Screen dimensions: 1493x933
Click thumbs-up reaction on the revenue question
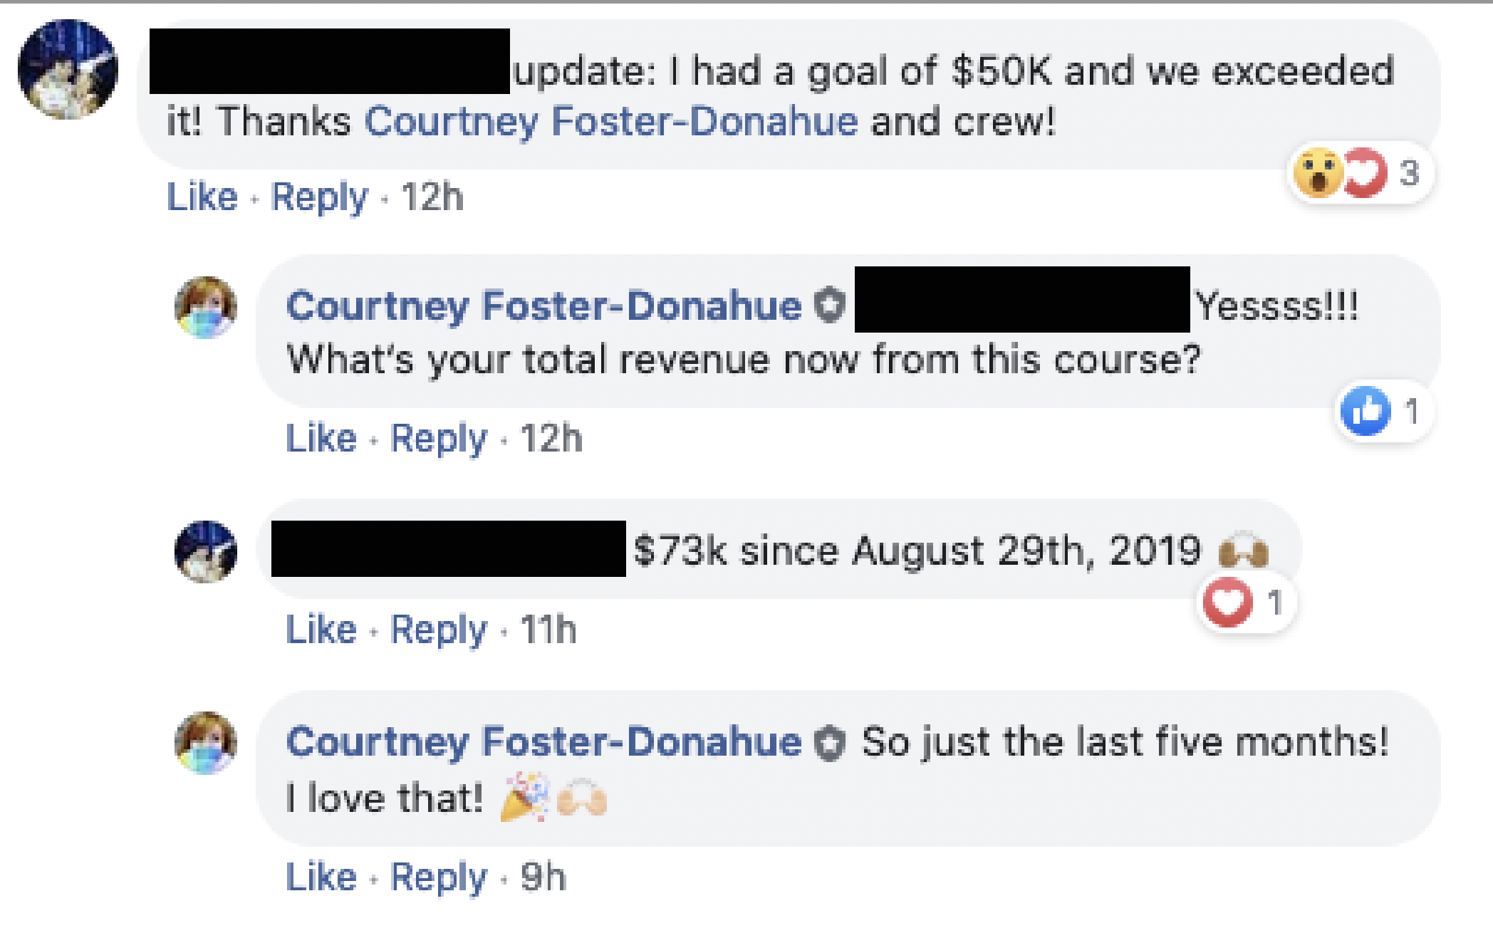click(x=1365, y=411)
